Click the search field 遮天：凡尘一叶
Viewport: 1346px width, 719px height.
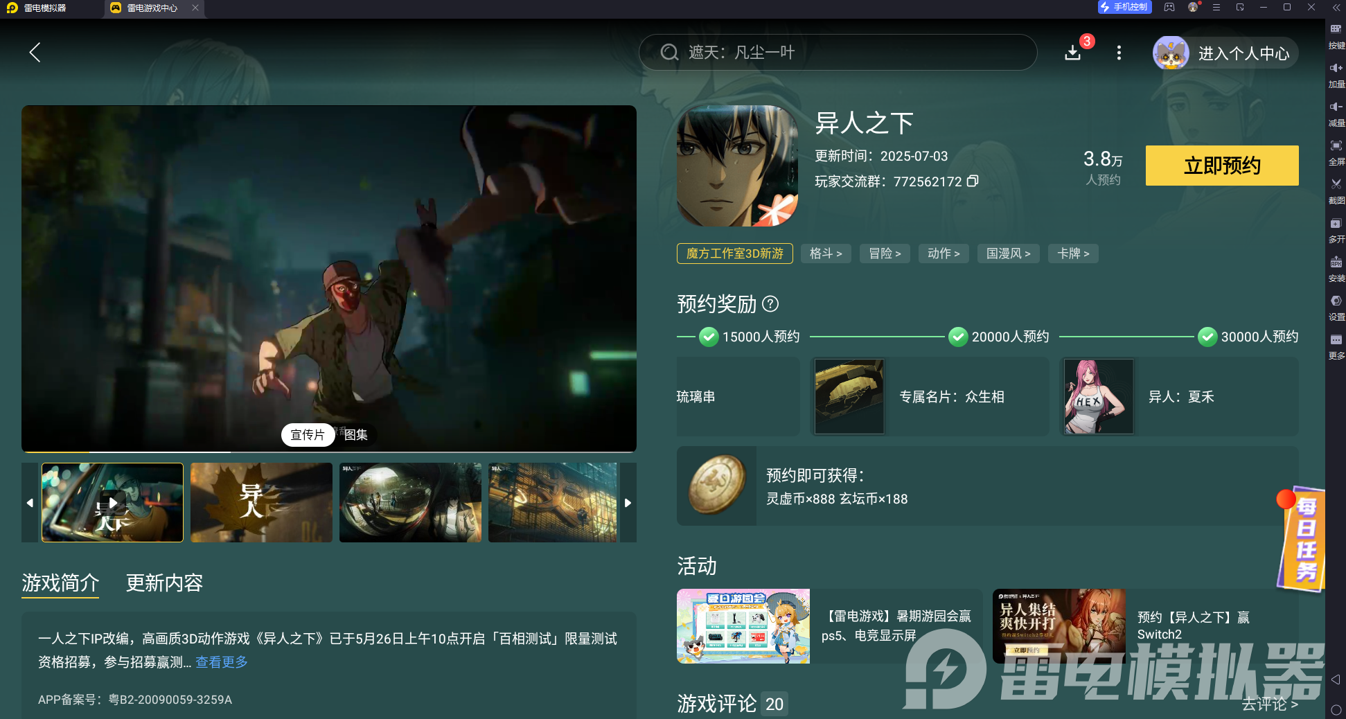coord(838,53)
